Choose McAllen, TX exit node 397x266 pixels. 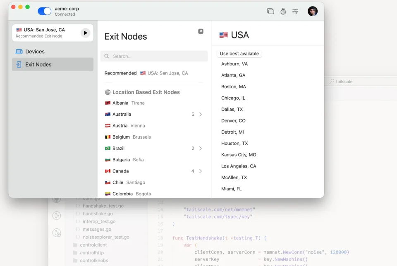(234, 177)
